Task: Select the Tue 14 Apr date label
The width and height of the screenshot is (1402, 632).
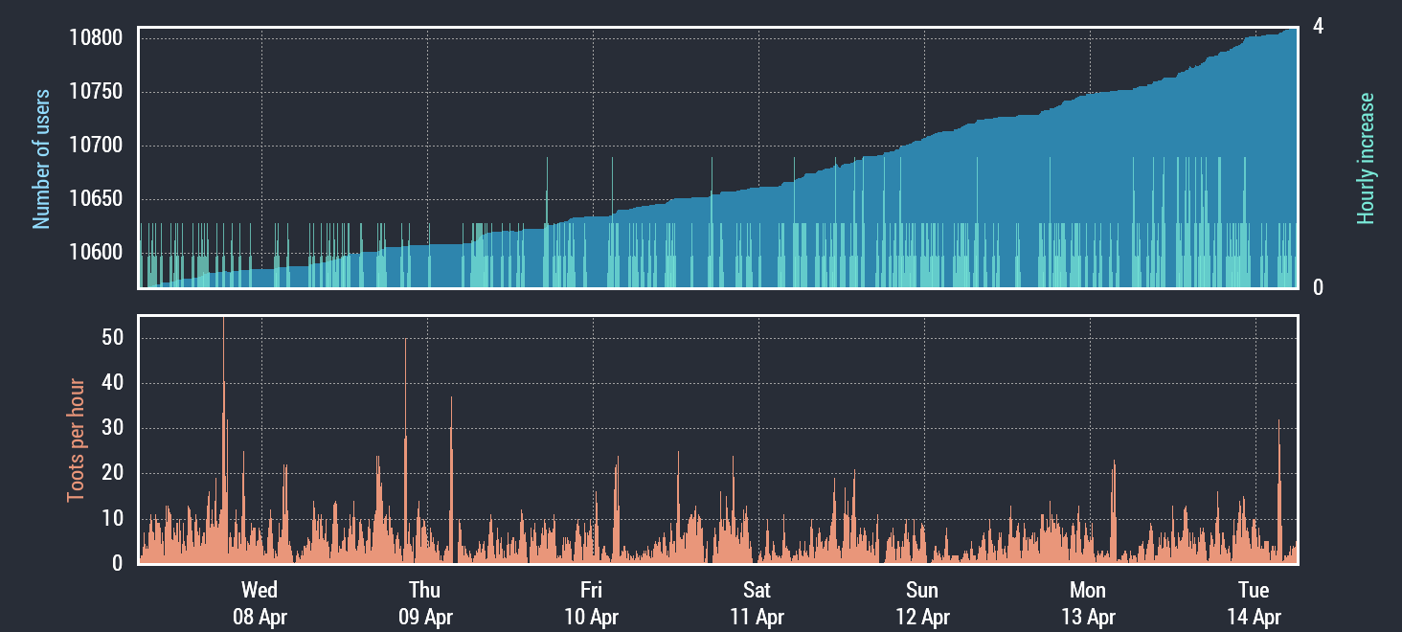Action: click(x=1254, y=603)
